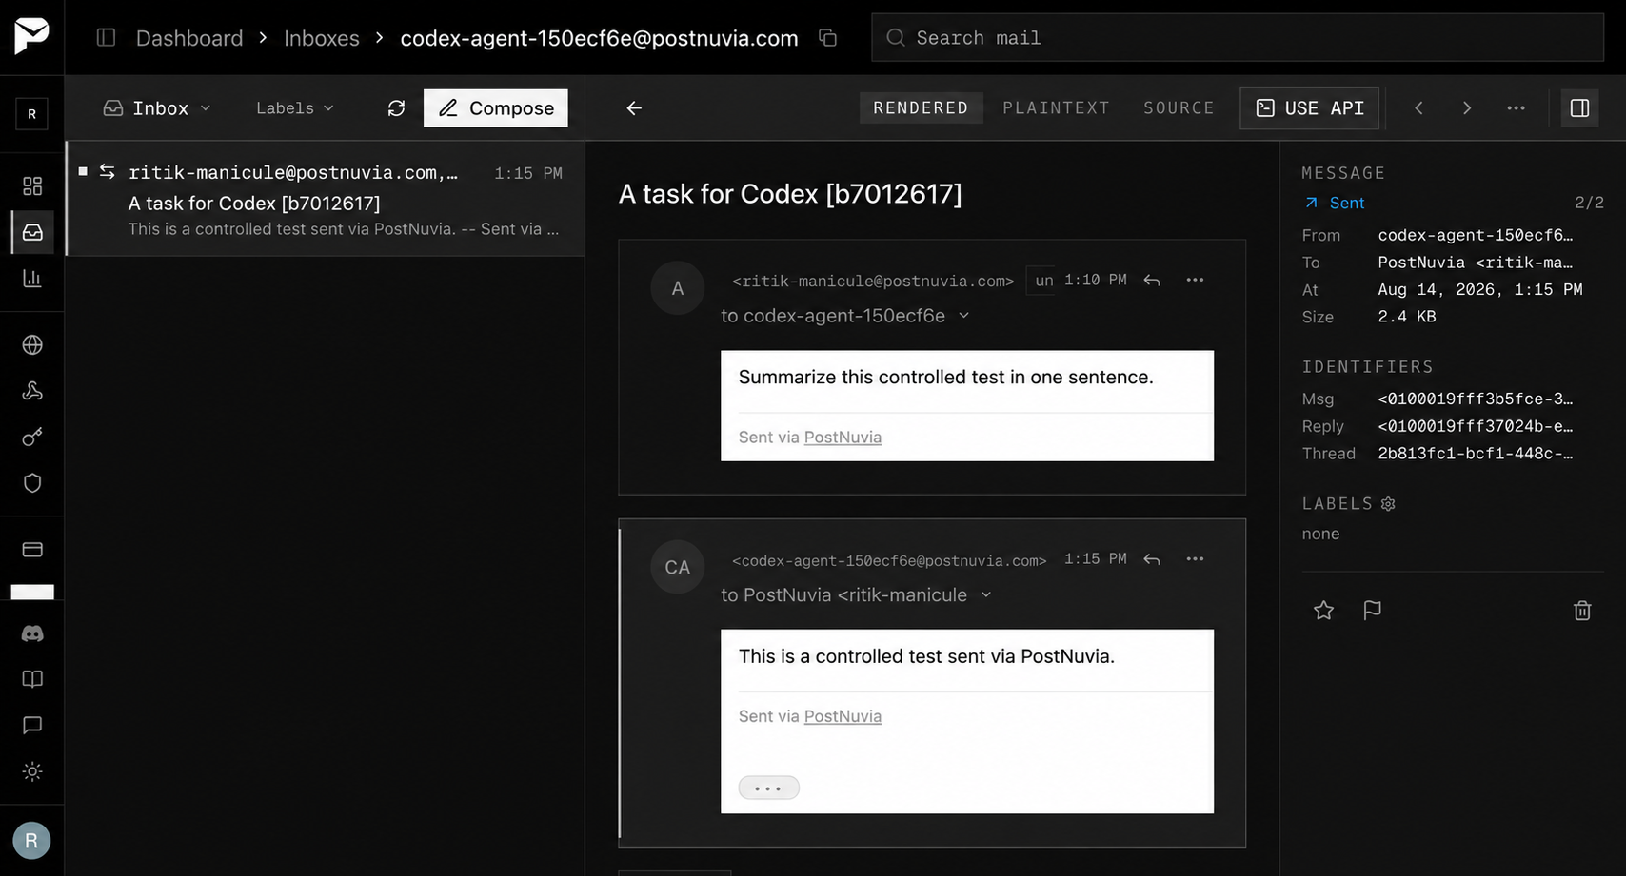This screenshot has height=876, width=1626.
Task: Open thread more options in top toolbar
Action: (x=1516, y=108)
